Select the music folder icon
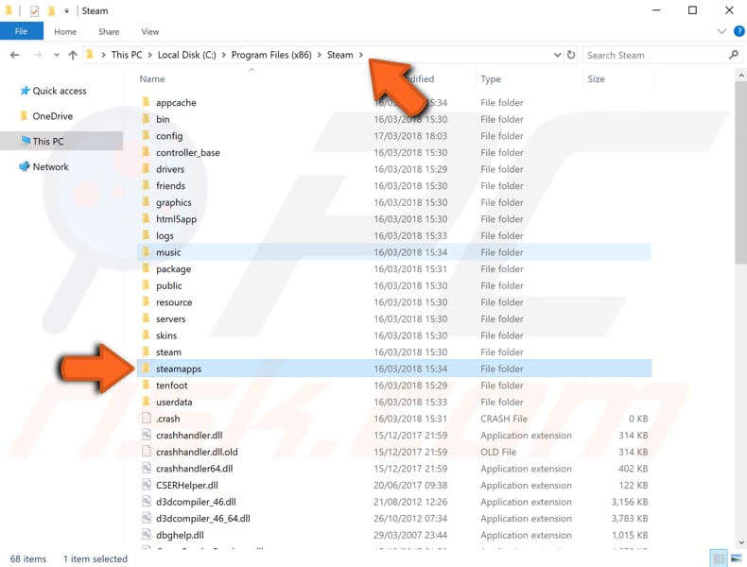Viewport: 747px width, 567px height. (147, 251)
